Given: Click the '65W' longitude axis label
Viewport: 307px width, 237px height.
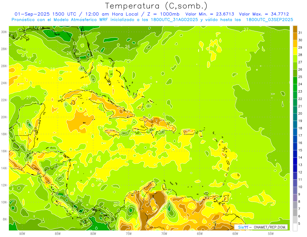Looking at the screenshot, I should point(200,234).
